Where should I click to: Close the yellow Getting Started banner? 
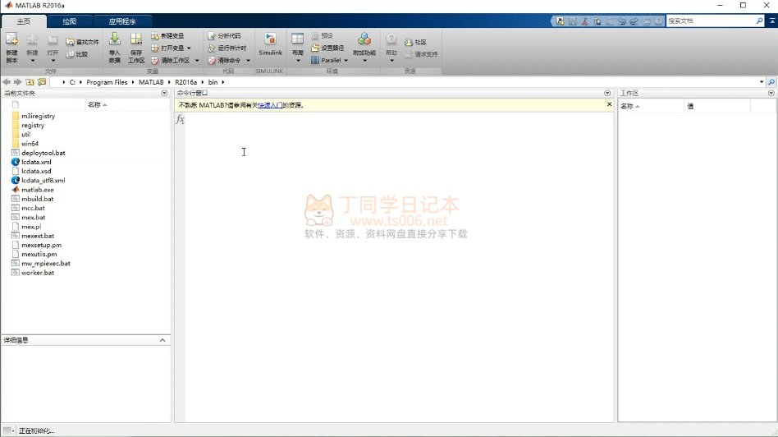coord(609,104)
